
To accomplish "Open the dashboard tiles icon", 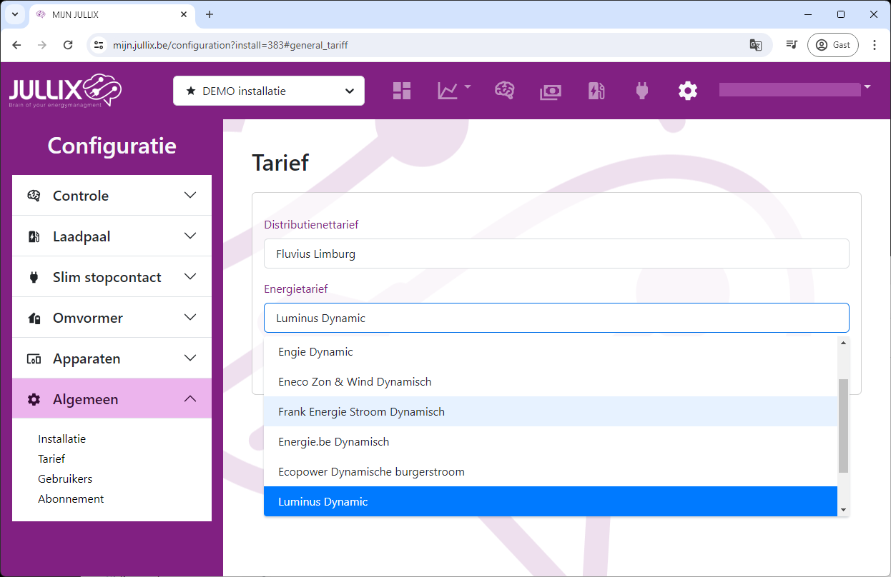I will pyautogui.click(x=402, y=91).
